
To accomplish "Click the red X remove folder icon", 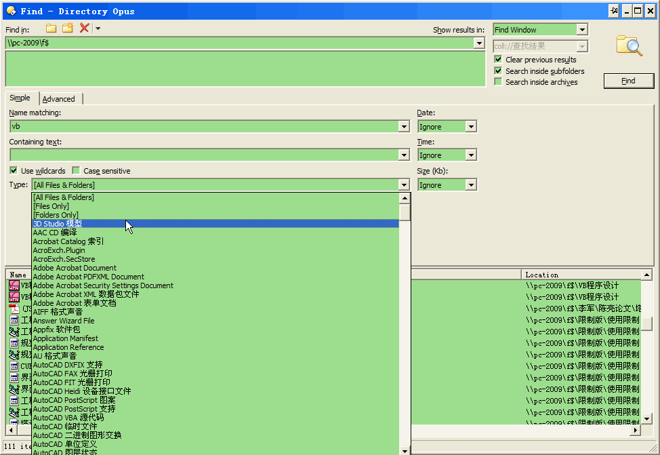I will coord(84,28).
